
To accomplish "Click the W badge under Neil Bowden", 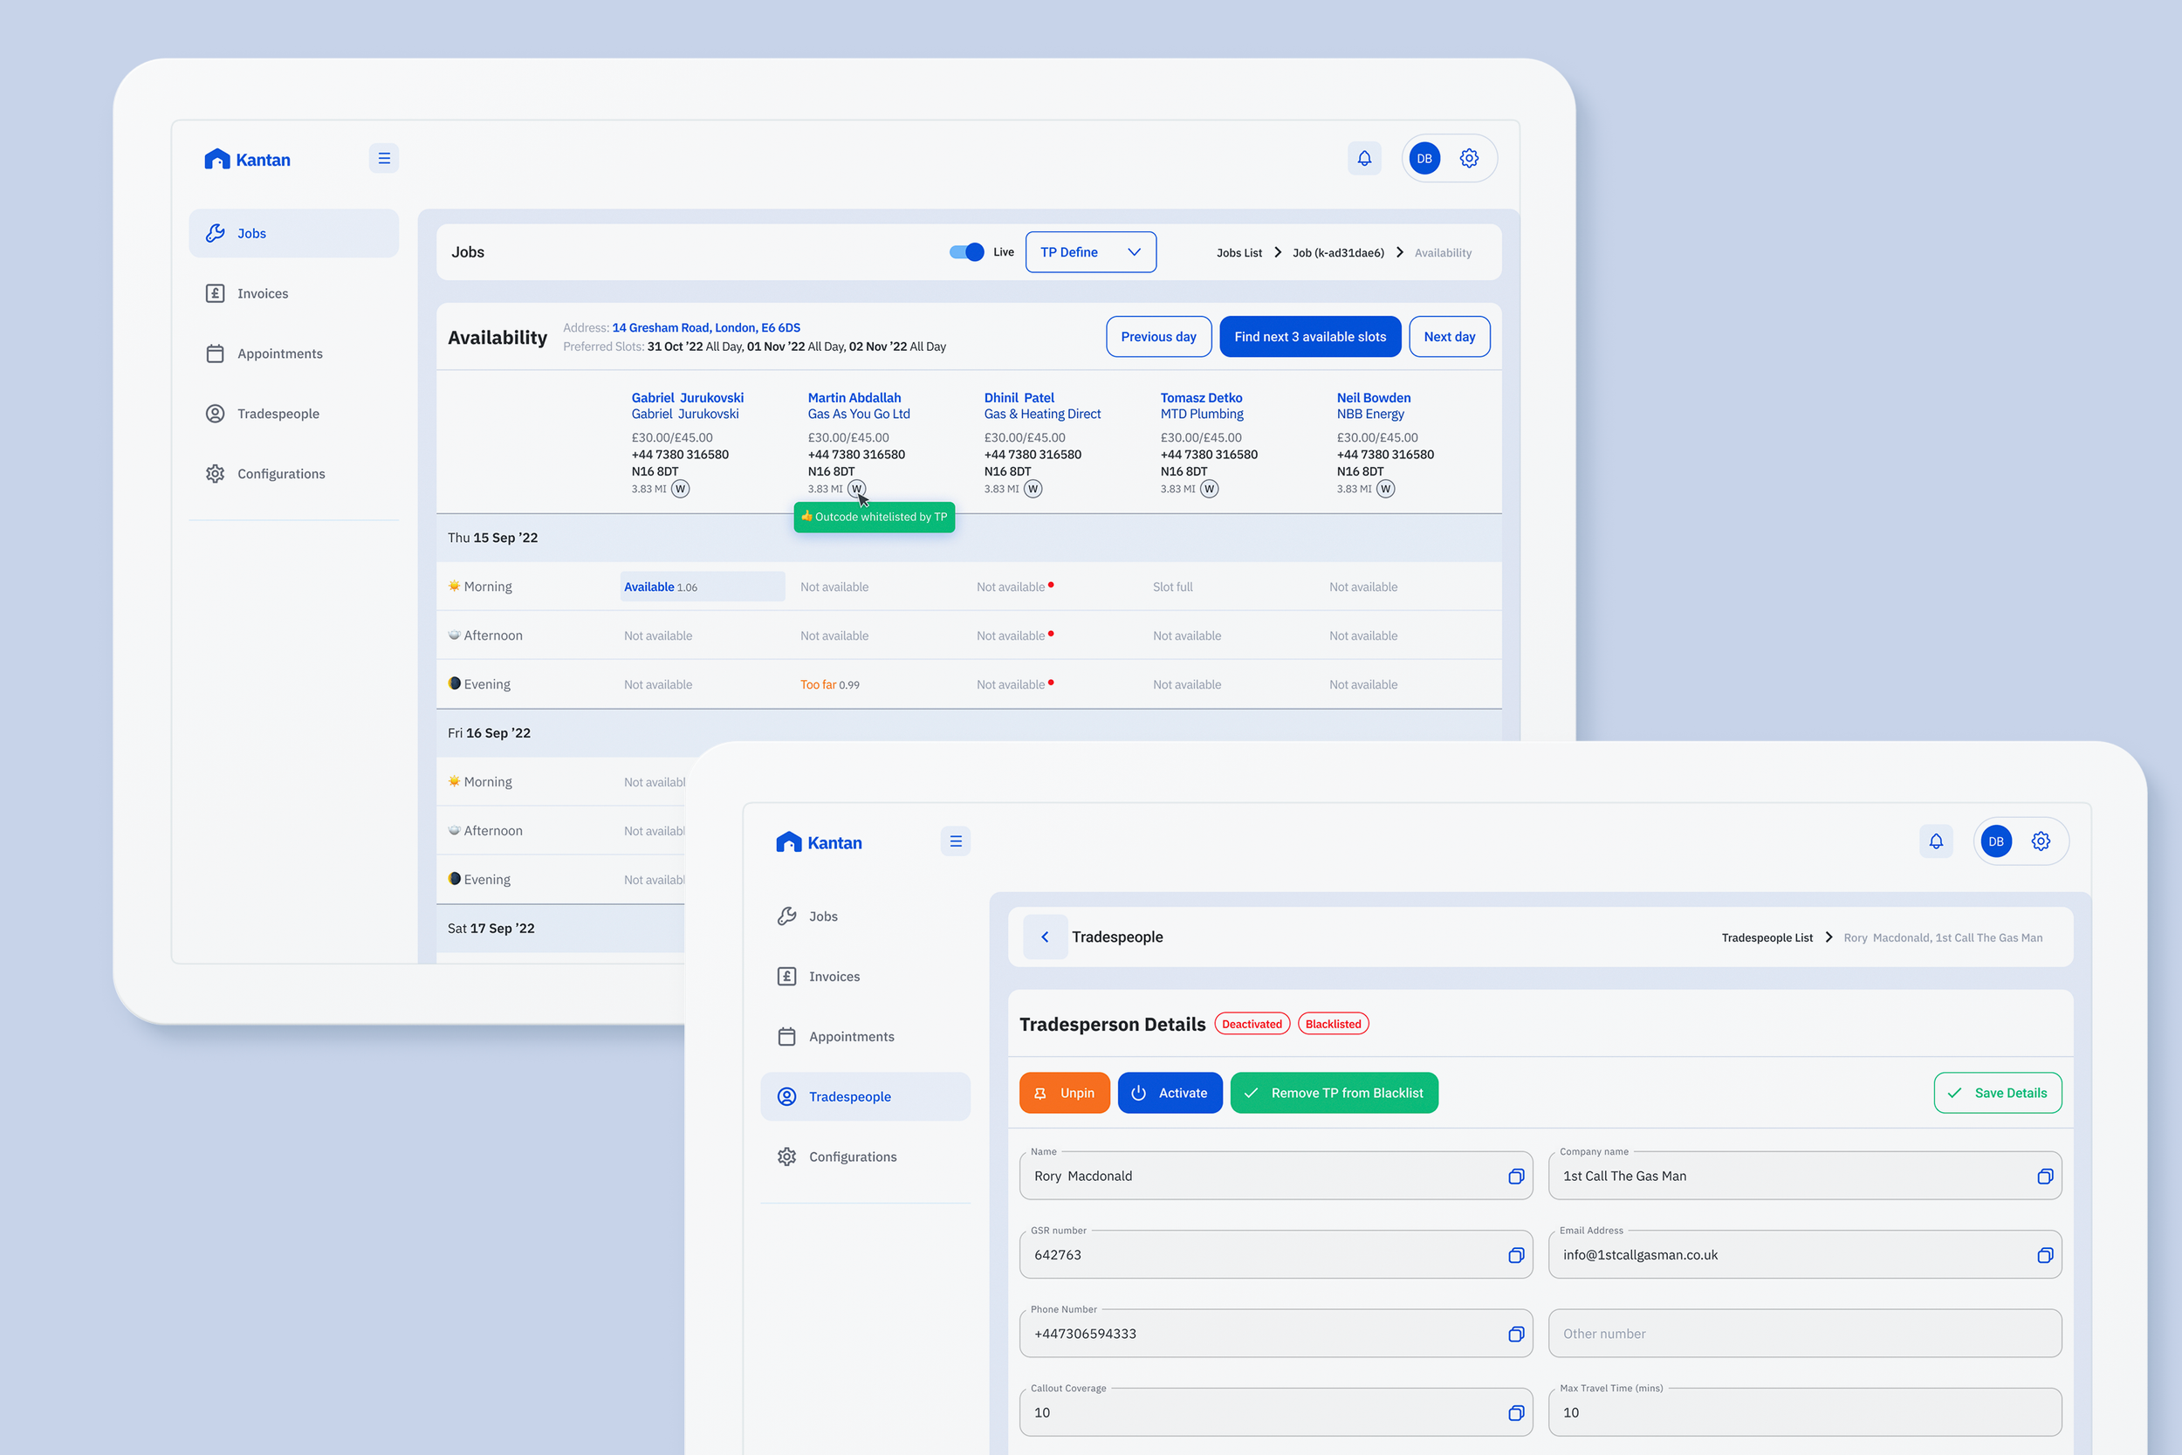I will [x=1385, y=489].
